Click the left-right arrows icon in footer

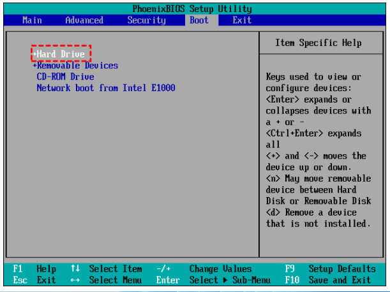click(x=75, y=281)
